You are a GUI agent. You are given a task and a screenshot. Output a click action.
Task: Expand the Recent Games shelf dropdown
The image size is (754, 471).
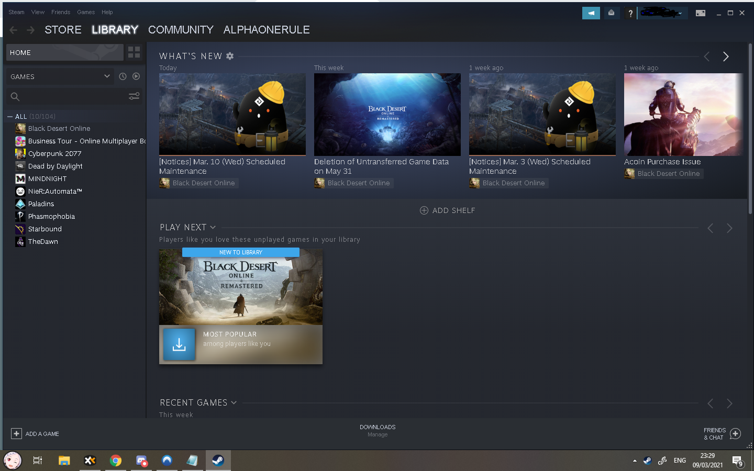(234, 402)
